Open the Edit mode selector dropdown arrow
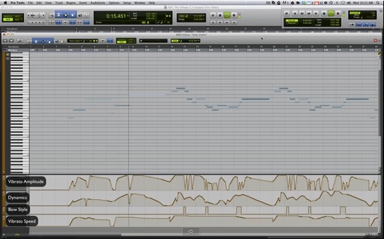This screenshot has height=239, width=384. coord(21,19)
